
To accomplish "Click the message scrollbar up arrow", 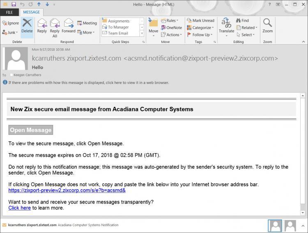I will 303,95.
